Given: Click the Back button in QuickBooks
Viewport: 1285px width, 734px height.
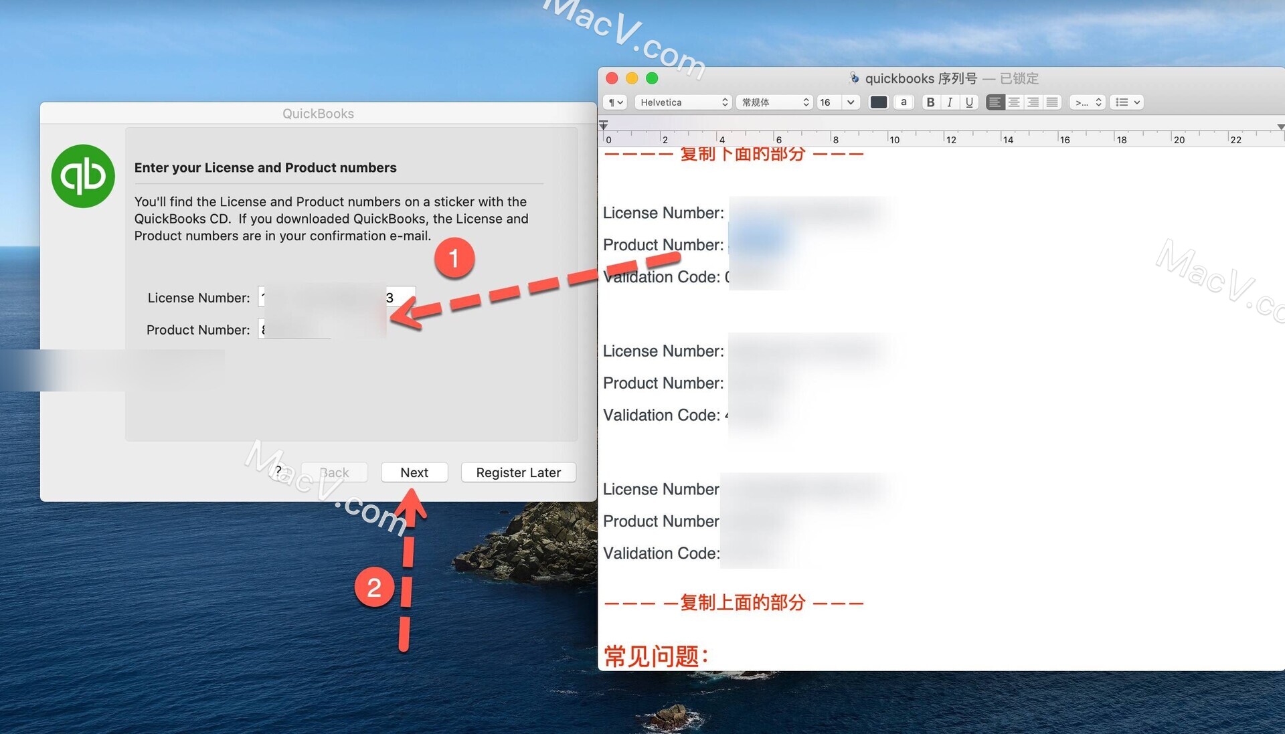Looking at the screenshot, I should click(x=334, y=472).
